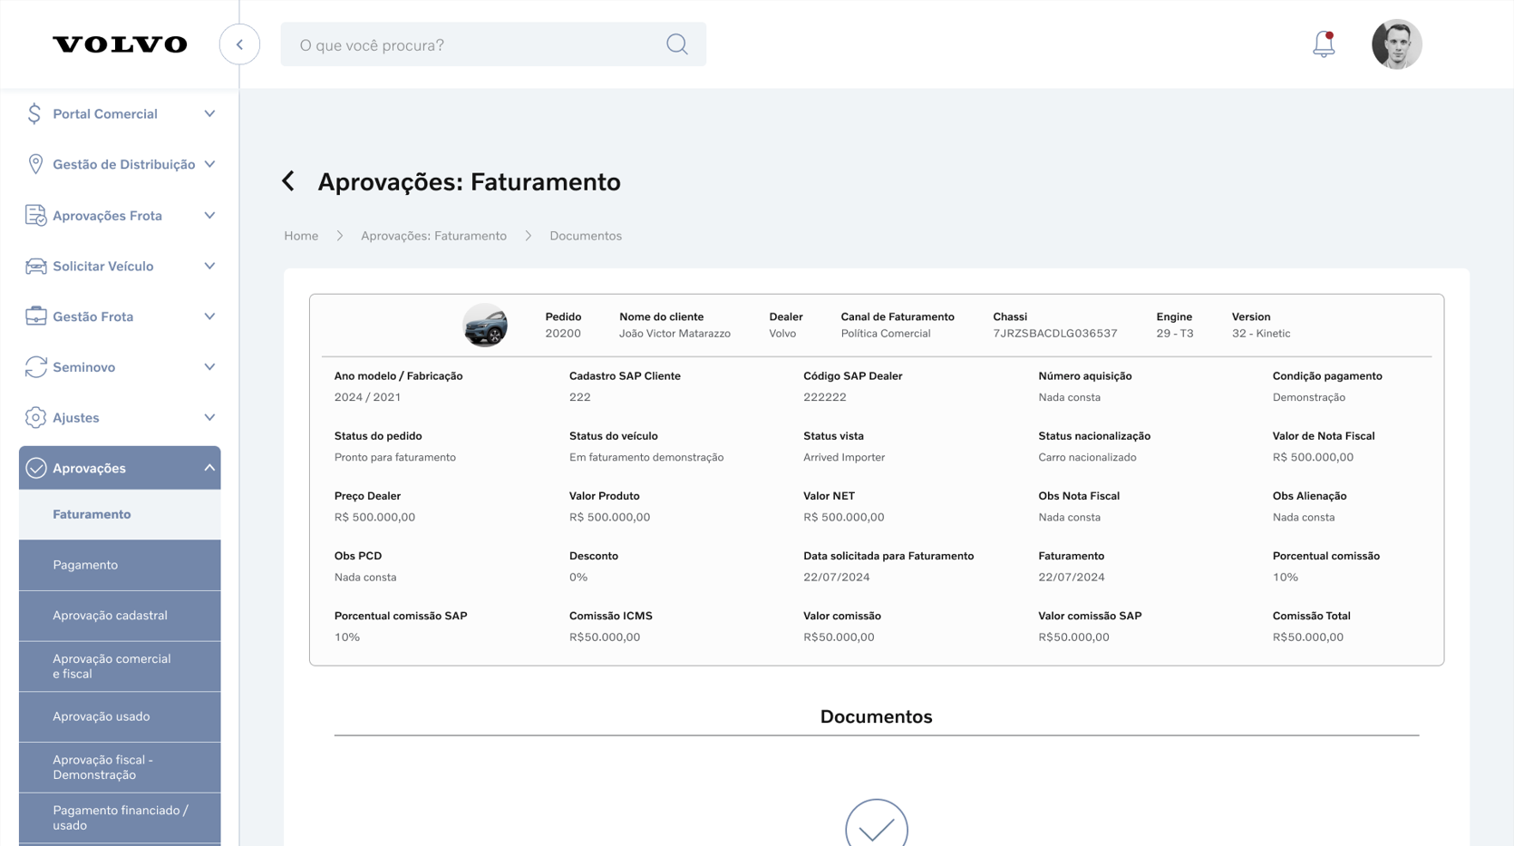Collapse the Aprovações section chevron
Screen dimensions: 1514x846
point(209,468)
